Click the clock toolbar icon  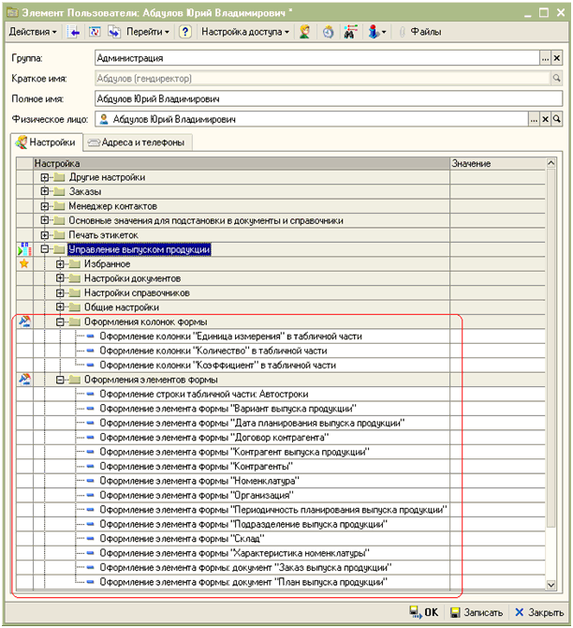pos(328,32)
